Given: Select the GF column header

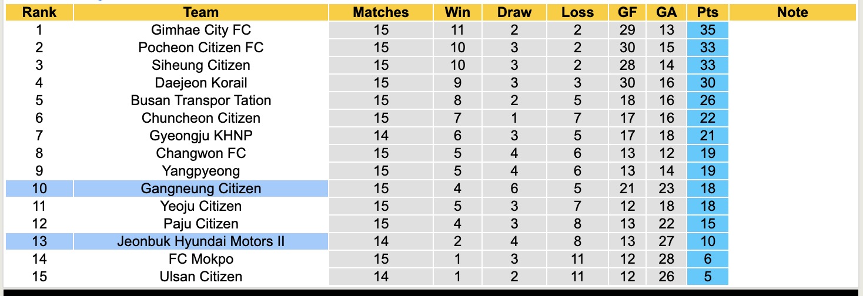Looking at the screenshot, I should [x=627, y=12].
